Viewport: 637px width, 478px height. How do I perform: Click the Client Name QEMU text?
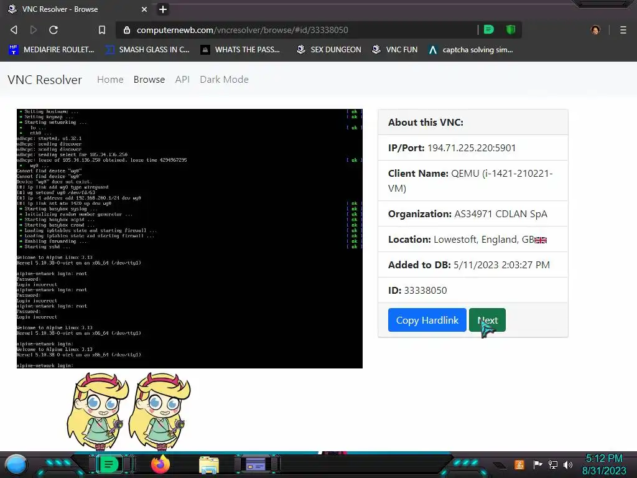point(470,181)
